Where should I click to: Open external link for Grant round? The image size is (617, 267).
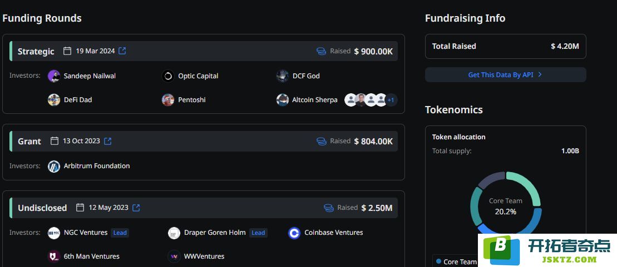click(x=108, y=141)
